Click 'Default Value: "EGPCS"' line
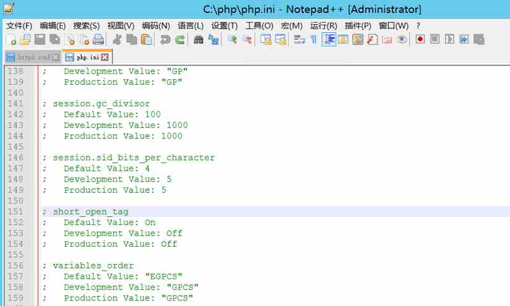 (123, 276)
